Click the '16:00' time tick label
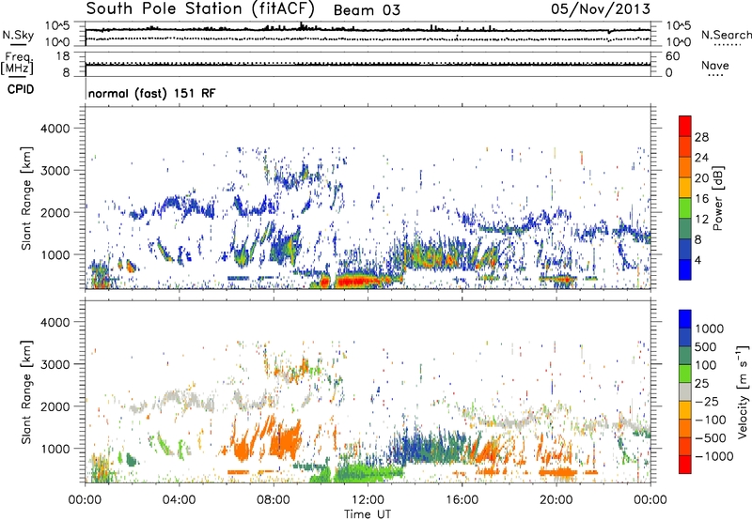 (x=462, y=500)
